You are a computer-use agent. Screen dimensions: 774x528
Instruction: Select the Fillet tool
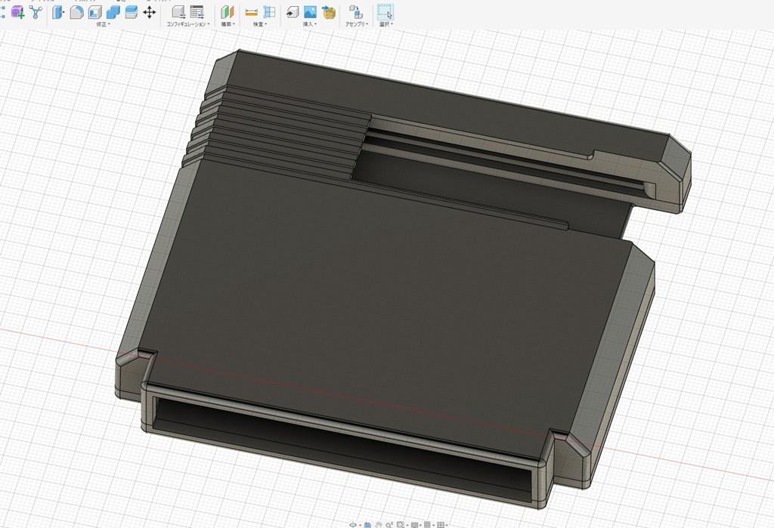pyautogui.click(x=76, y=12)
